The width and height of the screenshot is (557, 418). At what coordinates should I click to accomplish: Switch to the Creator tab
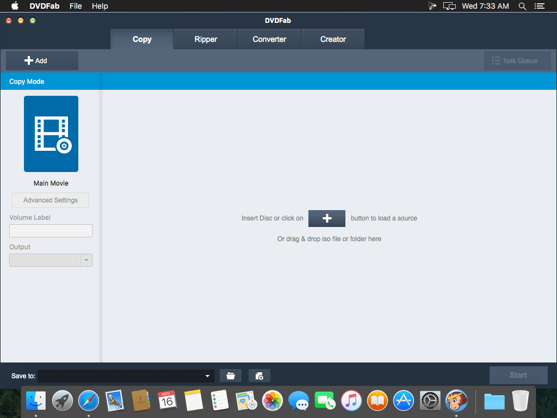(333, 39)
